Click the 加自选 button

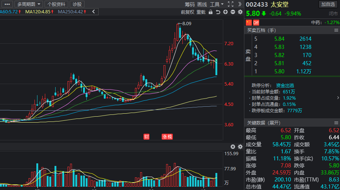pos(328,4)
